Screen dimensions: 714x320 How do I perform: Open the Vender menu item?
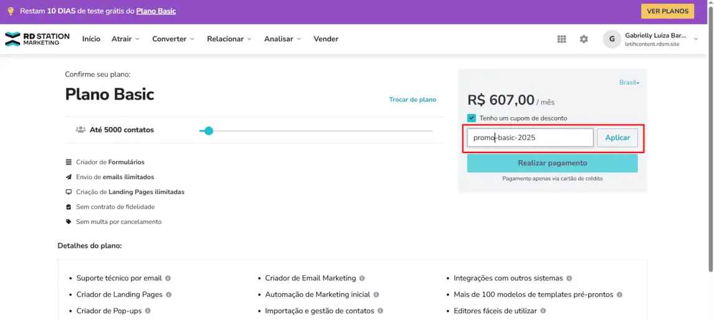(326, 39)
